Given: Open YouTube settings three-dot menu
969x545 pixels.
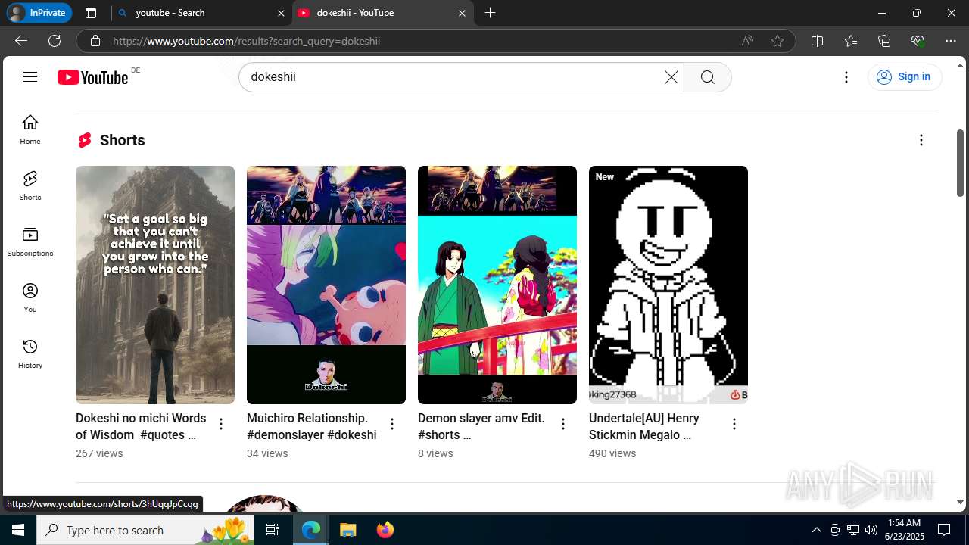Looking at the screenshot, I should (x=846, y=77).
